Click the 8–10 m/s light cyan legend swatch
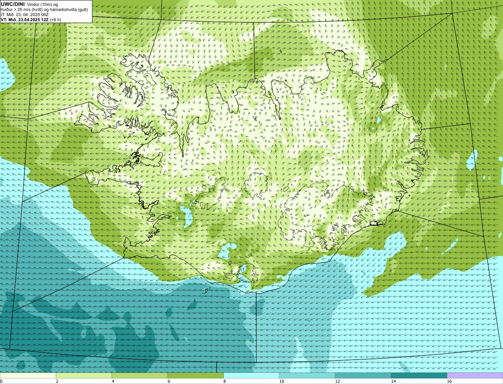Image resolution: width=503 pixels, height=384 pixels. pos(251,376)
